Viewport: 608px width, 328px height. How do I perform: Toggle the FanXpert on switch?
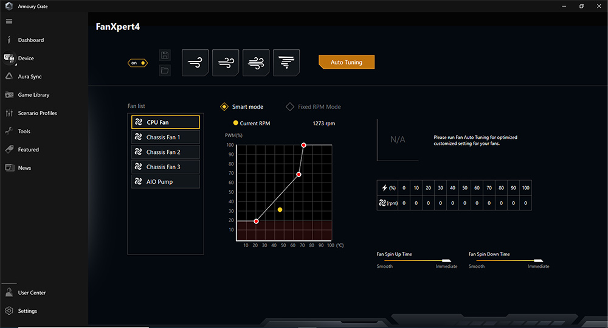137,63
